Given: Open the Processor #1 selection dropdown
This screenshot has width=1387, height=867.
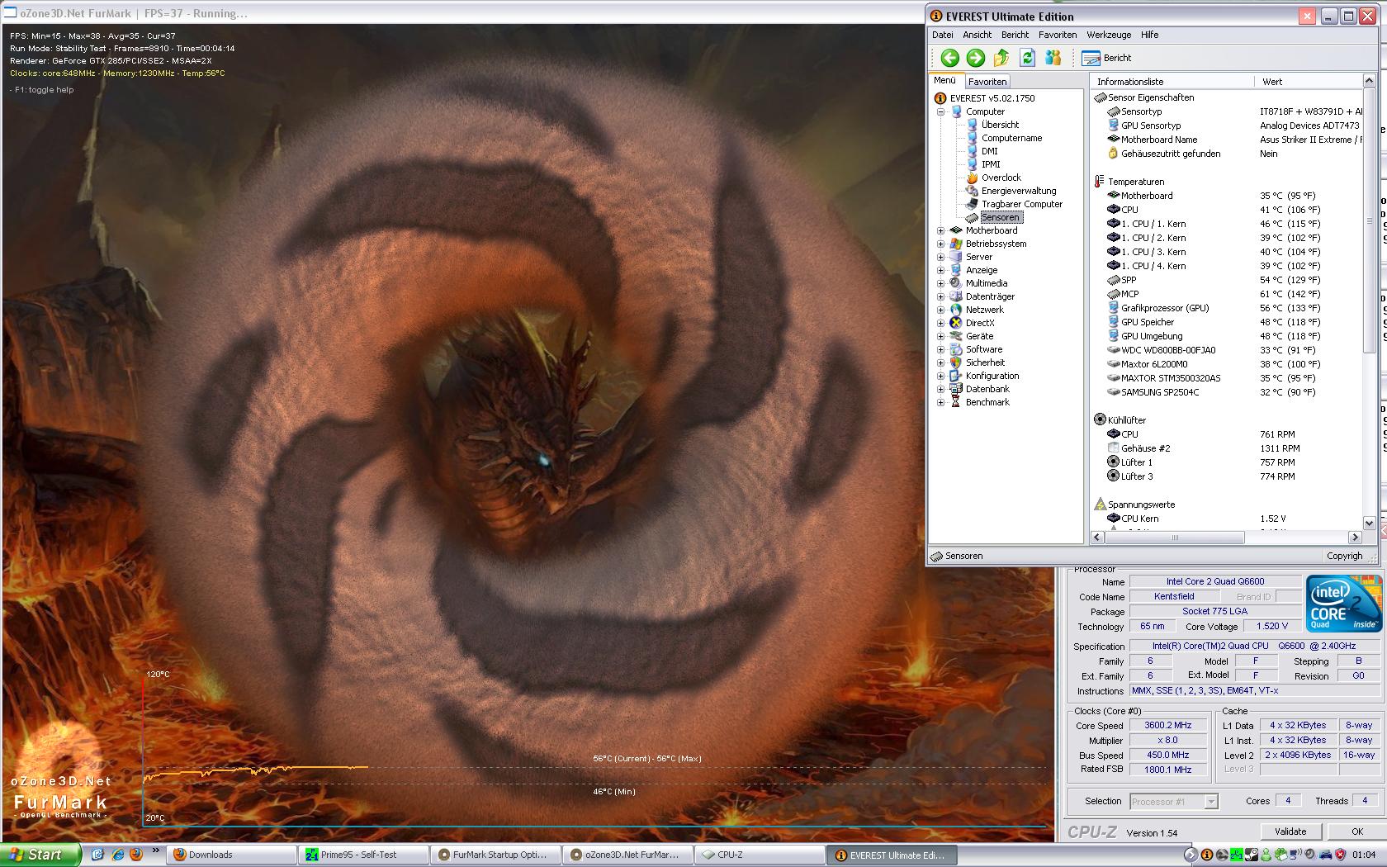Looking at the screenshot, I should point(1211,802).
